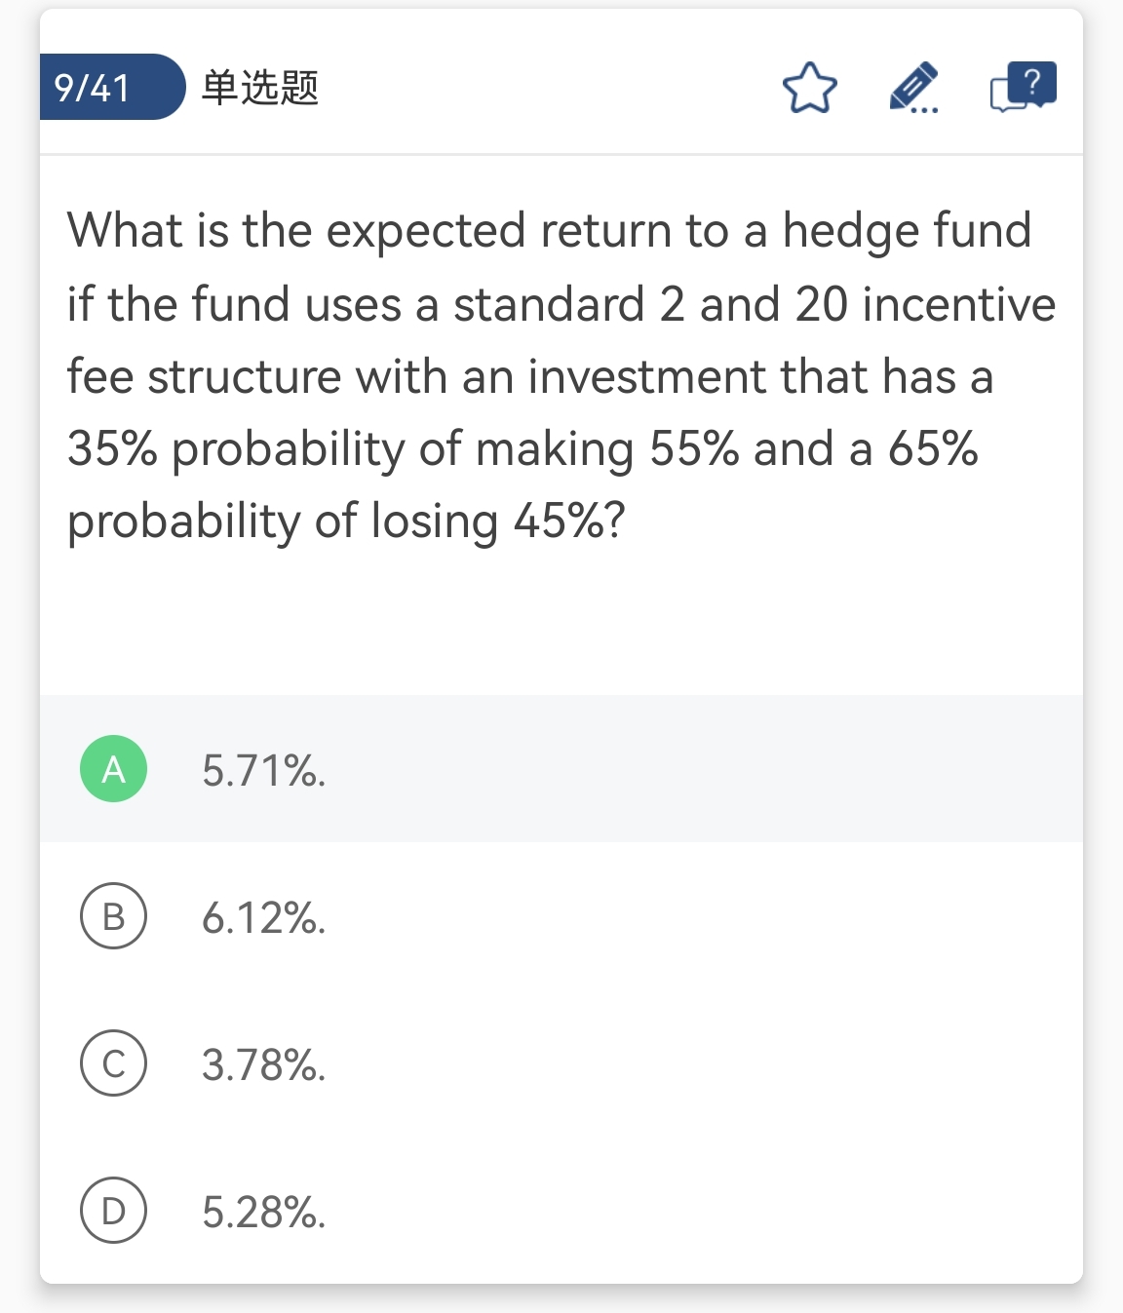Screen dimensions: 1123x1313
Task: Select the circle for option B
Action: coord(113,916)
